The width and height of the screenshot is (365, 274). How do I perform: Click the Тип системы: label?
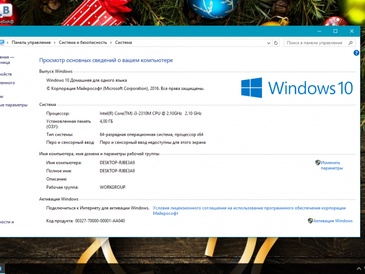click(60, 135)
